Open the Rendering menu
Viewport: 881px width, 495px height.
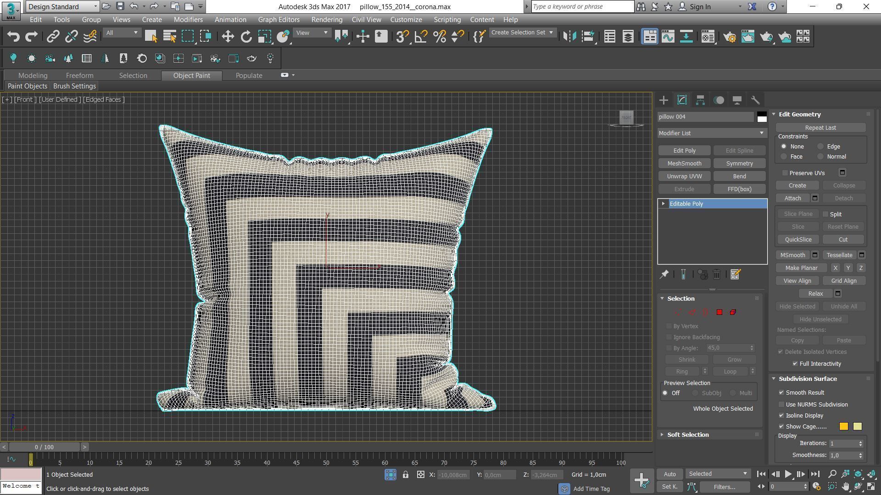click(327, 19)
